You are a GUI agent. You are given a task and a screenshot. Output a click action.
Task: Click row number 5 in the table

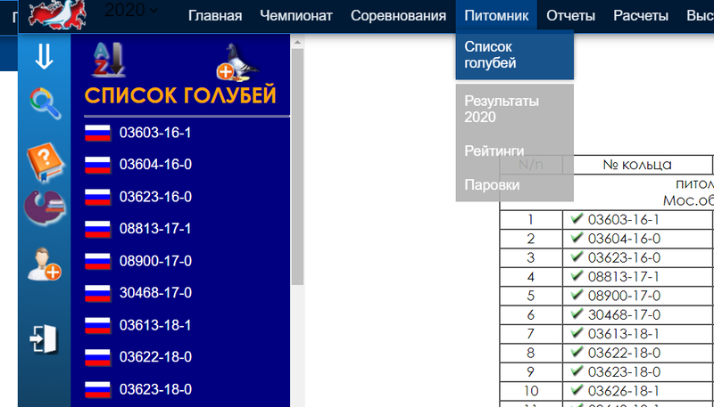point(531,296)
